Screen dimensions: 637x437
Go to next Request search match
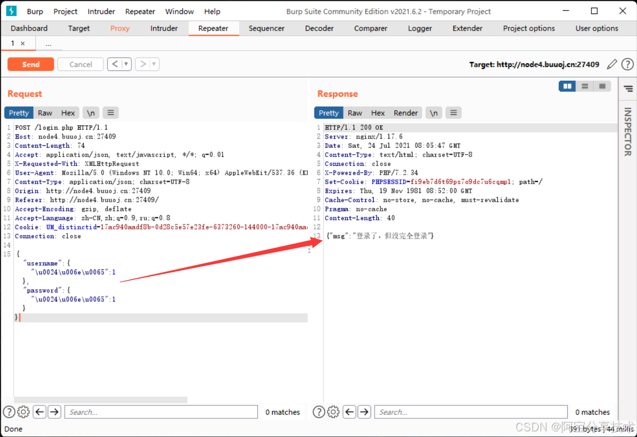[x=54, y=412]
